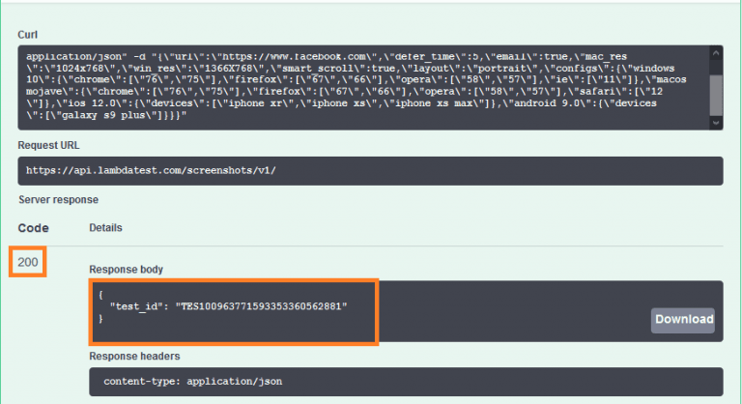Image resolution: width=742 pixels, height=404 pixels.
Task: Click the Download button in Response body
Action: pyautogui.click(x=683, y=320)
